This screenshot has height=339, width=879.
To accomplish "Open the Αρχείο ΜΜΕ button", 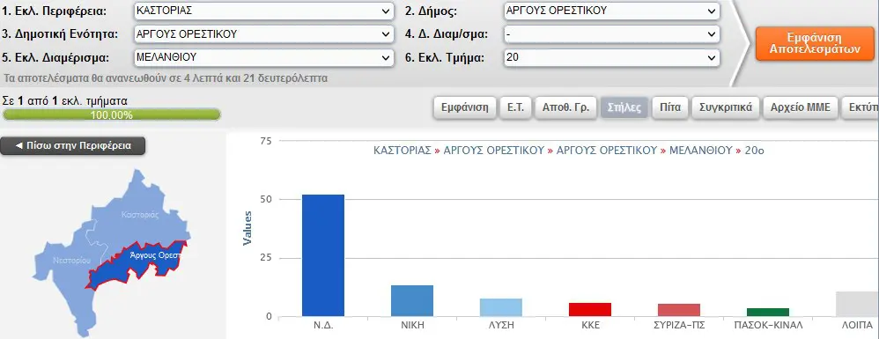I will pos(800,107).
